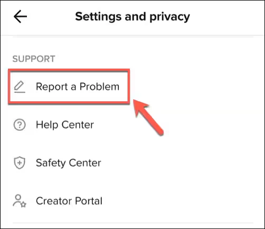Click the red arrow annotation

[148, 117]
